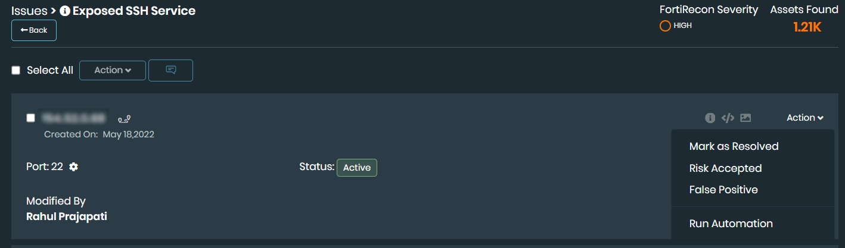Click the info icon in the issue row
845x248 pixels.
coord(710,118)
